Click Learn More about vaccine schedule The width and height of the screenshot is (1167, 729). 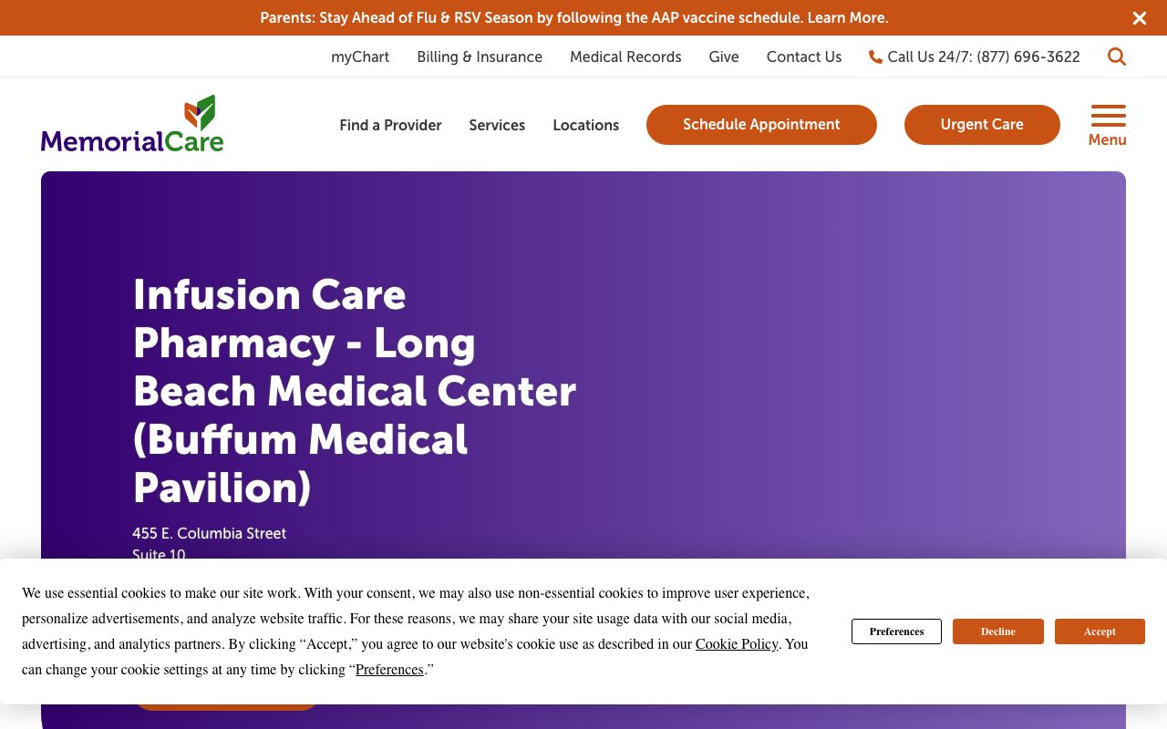coord(846,17)
